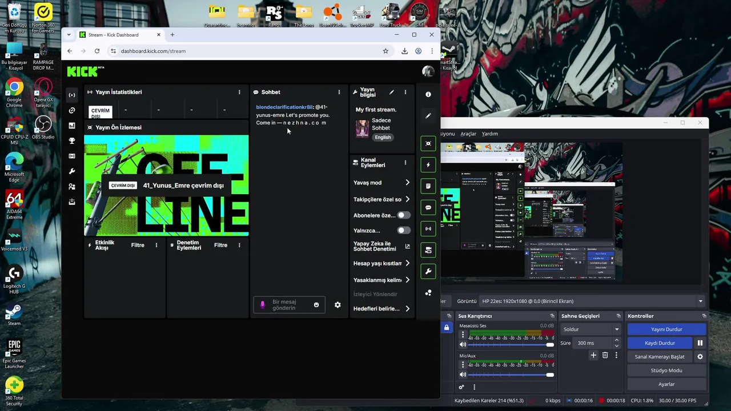The image size is (731, 411).
Task: Toggle the moderation log widget icon in right rail
Action: pyautogui.click(x=428, y=186)
